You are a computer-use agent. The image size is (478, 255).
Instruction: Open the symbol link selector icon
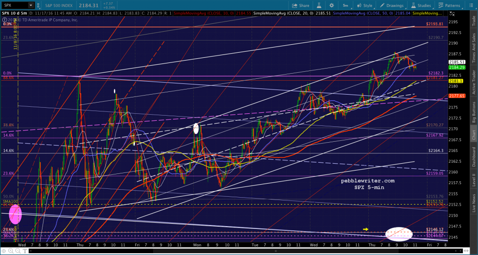tap(38, 6)
